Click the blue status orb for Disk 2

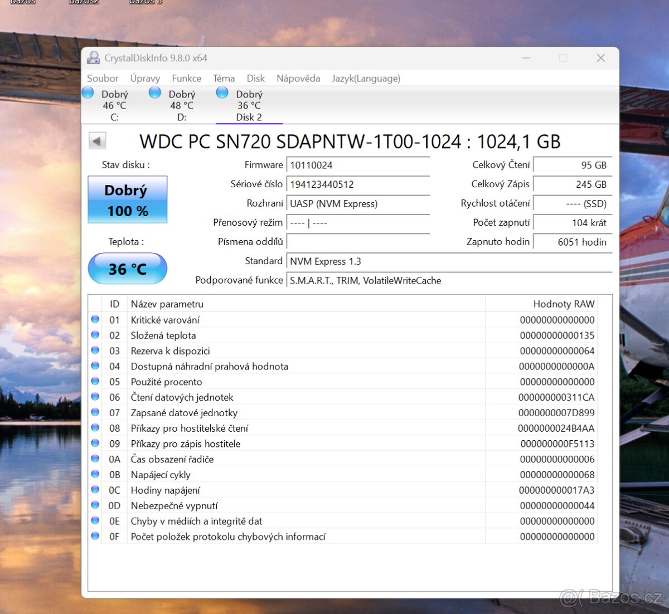click(x=222, y=92)
